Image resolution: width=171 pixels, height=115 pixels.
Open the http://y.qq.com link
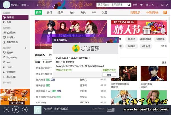pyautogui.click(x=64, y=70)
